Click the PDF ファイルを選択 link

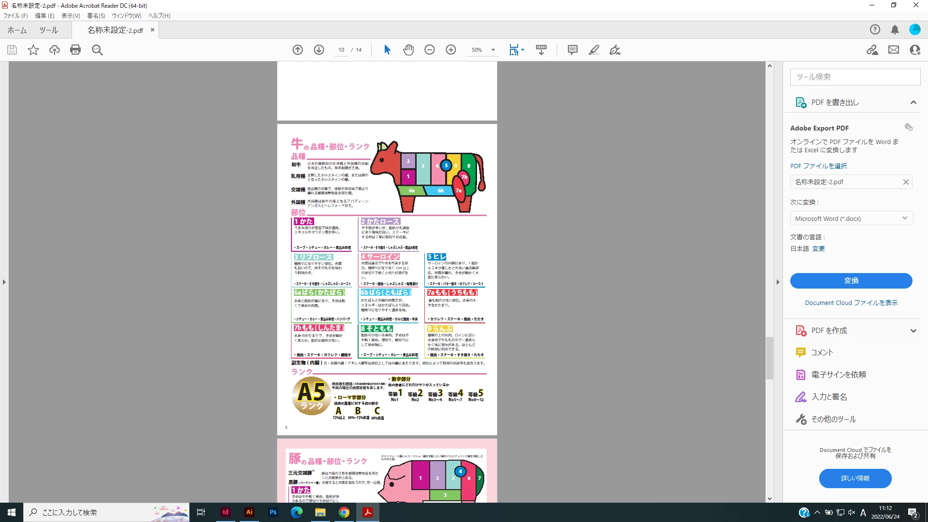pos(818,166)
